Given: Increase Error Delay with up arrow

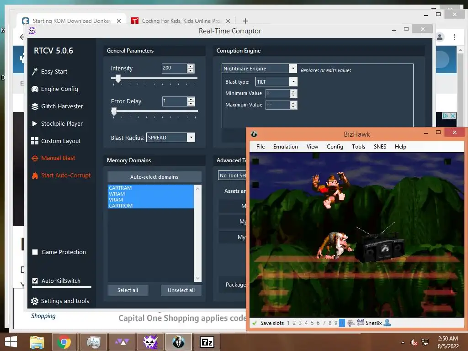Looking at the screenshot, I should click(x=191, y=99).
